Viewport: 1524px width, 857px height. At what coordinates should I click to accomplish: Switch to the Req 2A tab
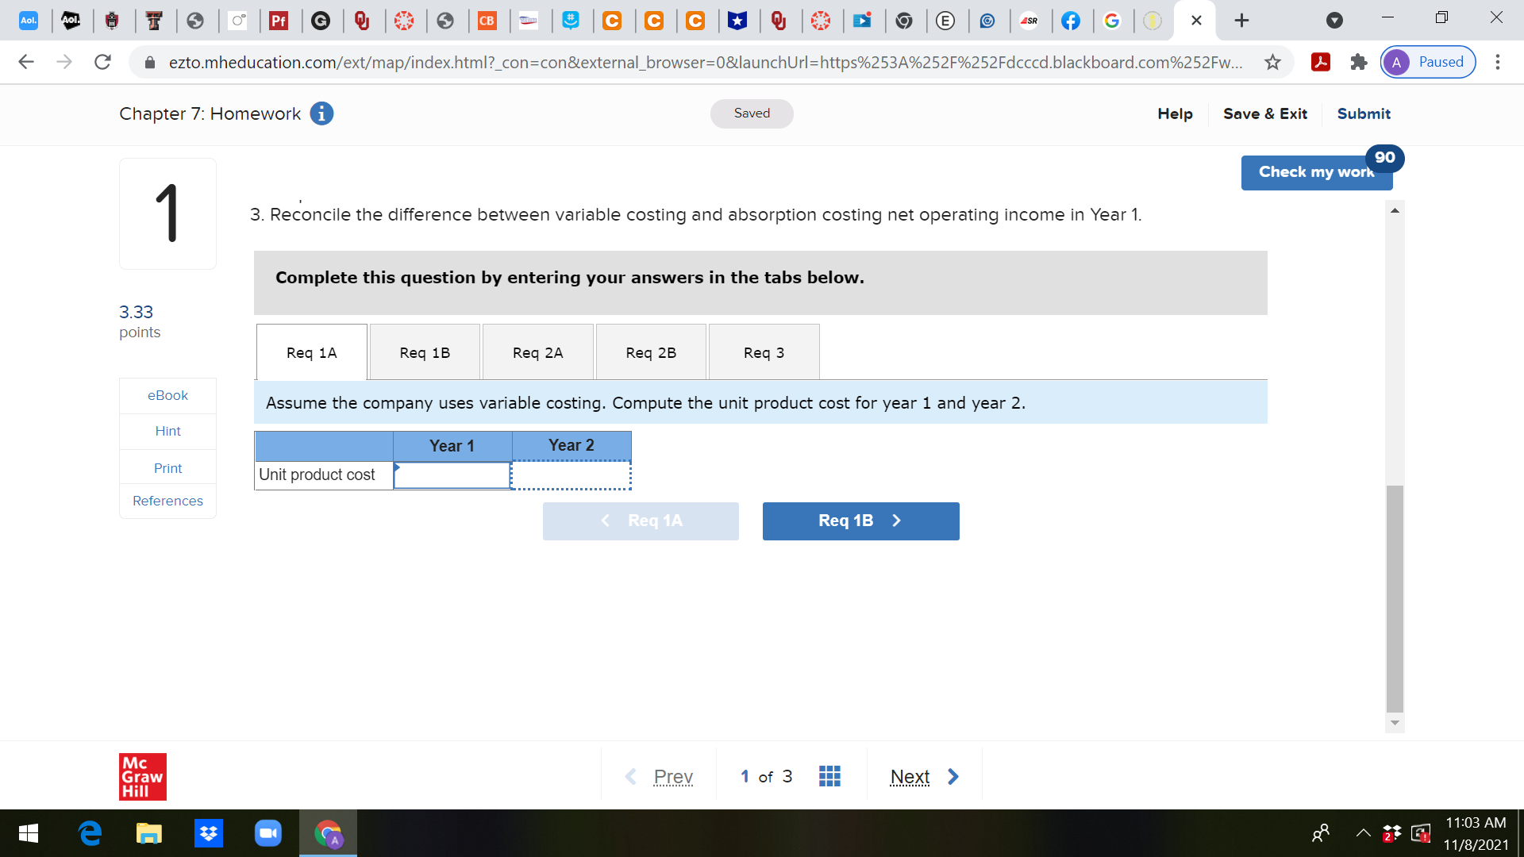pos(537,352)
